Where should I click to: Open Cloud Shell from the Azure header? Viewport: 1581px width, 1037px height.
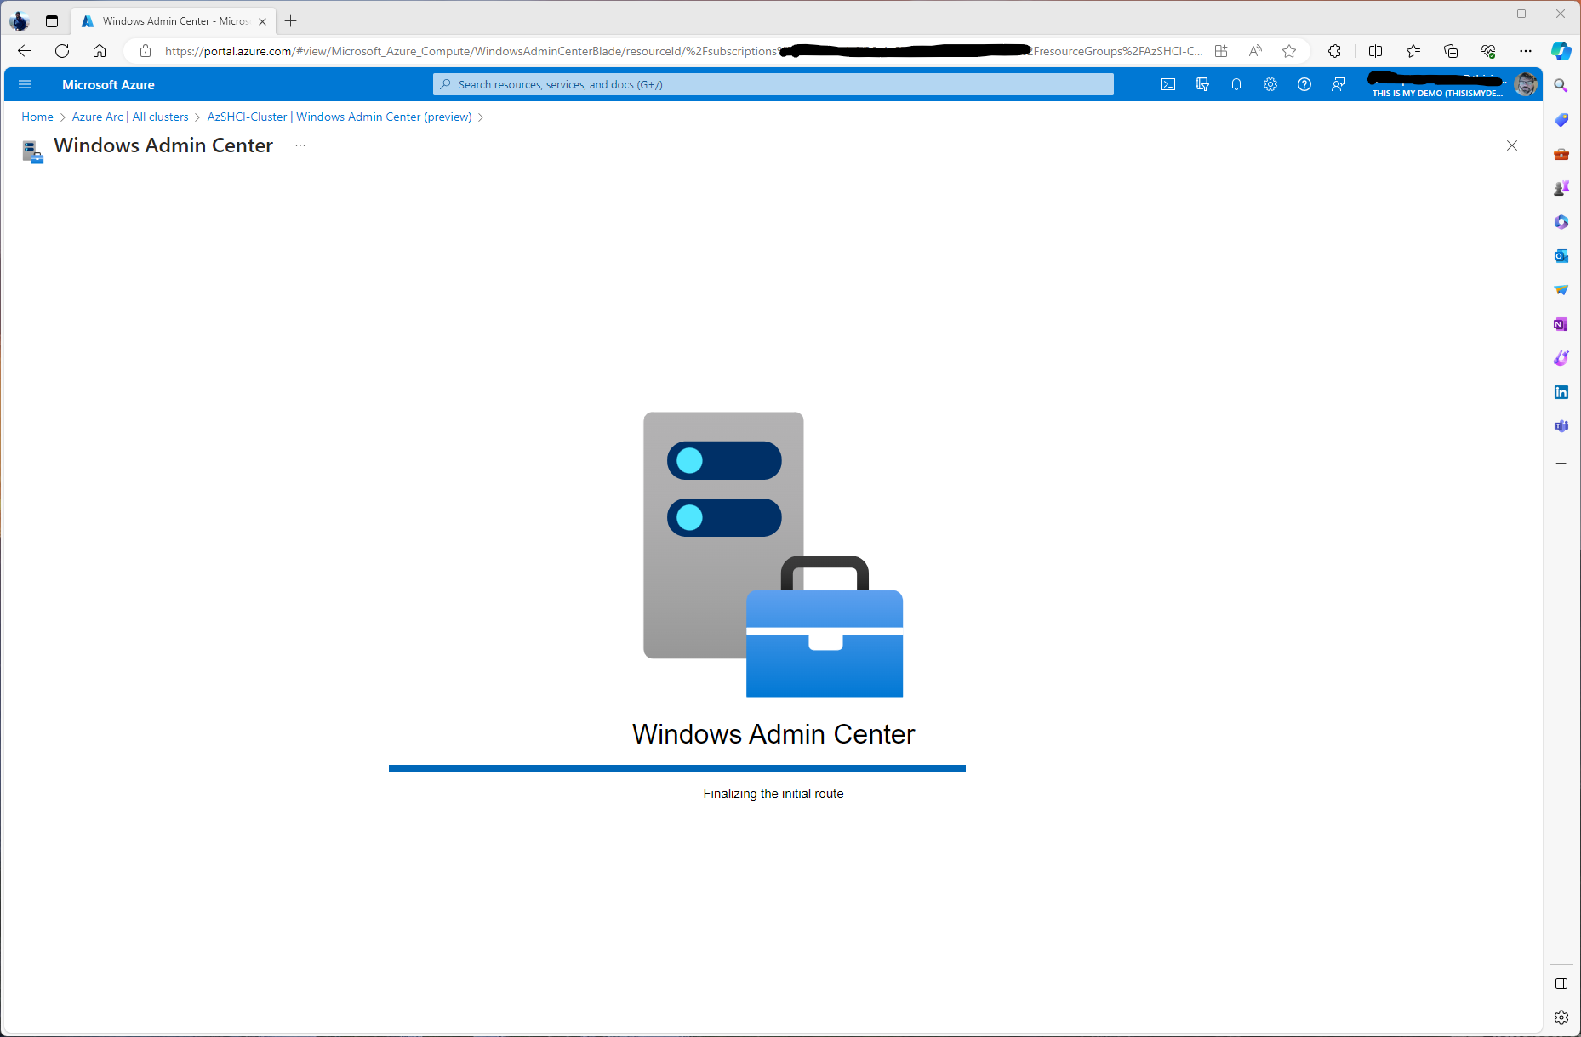coord(1168,84)
